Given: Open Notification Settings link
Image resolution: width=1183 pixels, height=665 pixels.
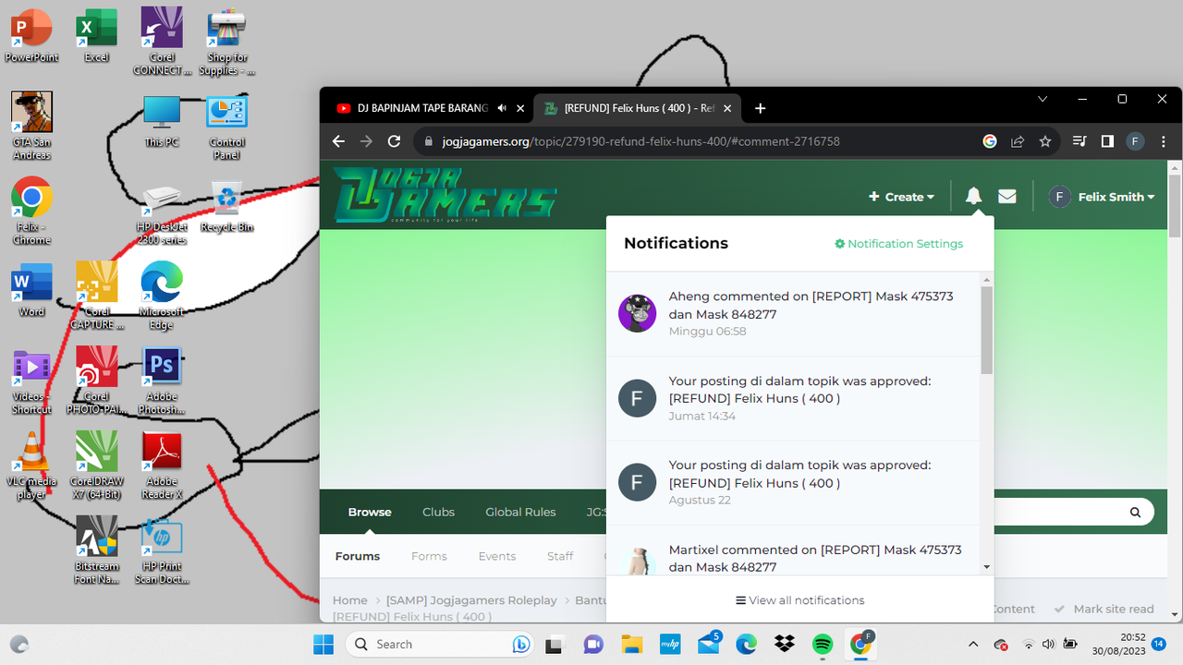Looking at the screenshot, I should (x=898, y=244).
